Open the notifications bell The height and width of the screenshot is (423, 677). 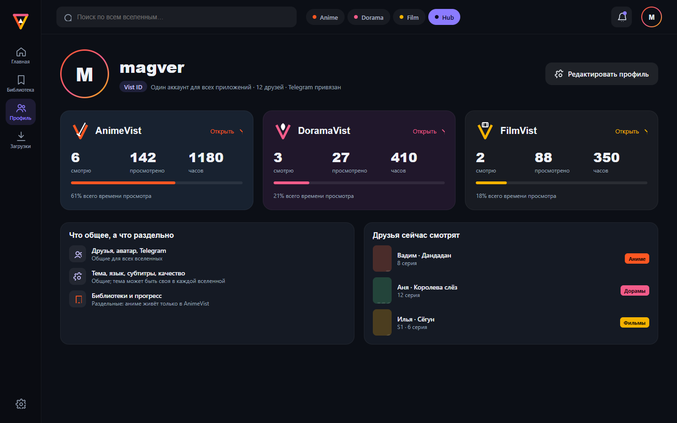622,17
